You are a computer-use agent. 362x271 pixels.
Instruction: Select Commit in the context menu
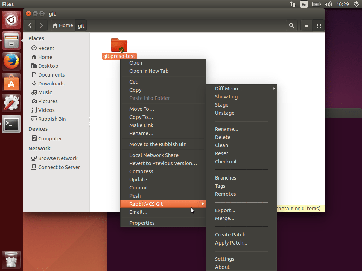pos(163,188)
